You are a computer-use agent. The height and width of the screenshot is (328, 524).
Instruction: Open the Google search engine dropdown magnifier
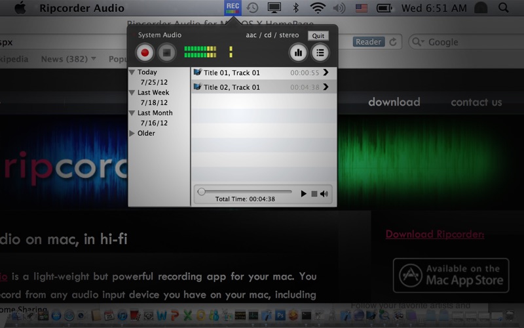point(418,42)
